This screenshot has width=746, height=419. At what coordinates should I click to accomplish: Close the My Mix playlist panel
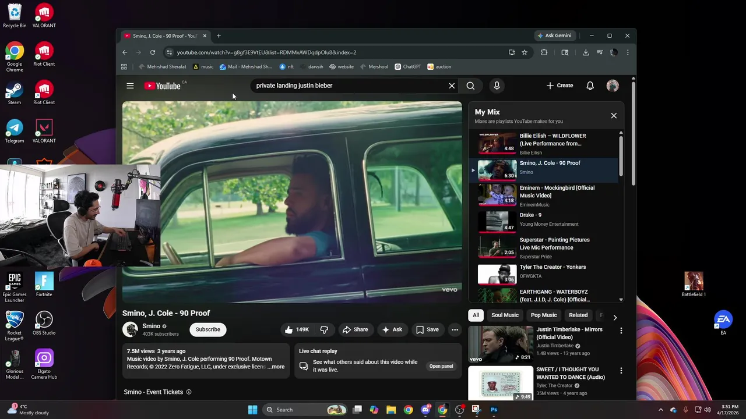click(614, 116)
